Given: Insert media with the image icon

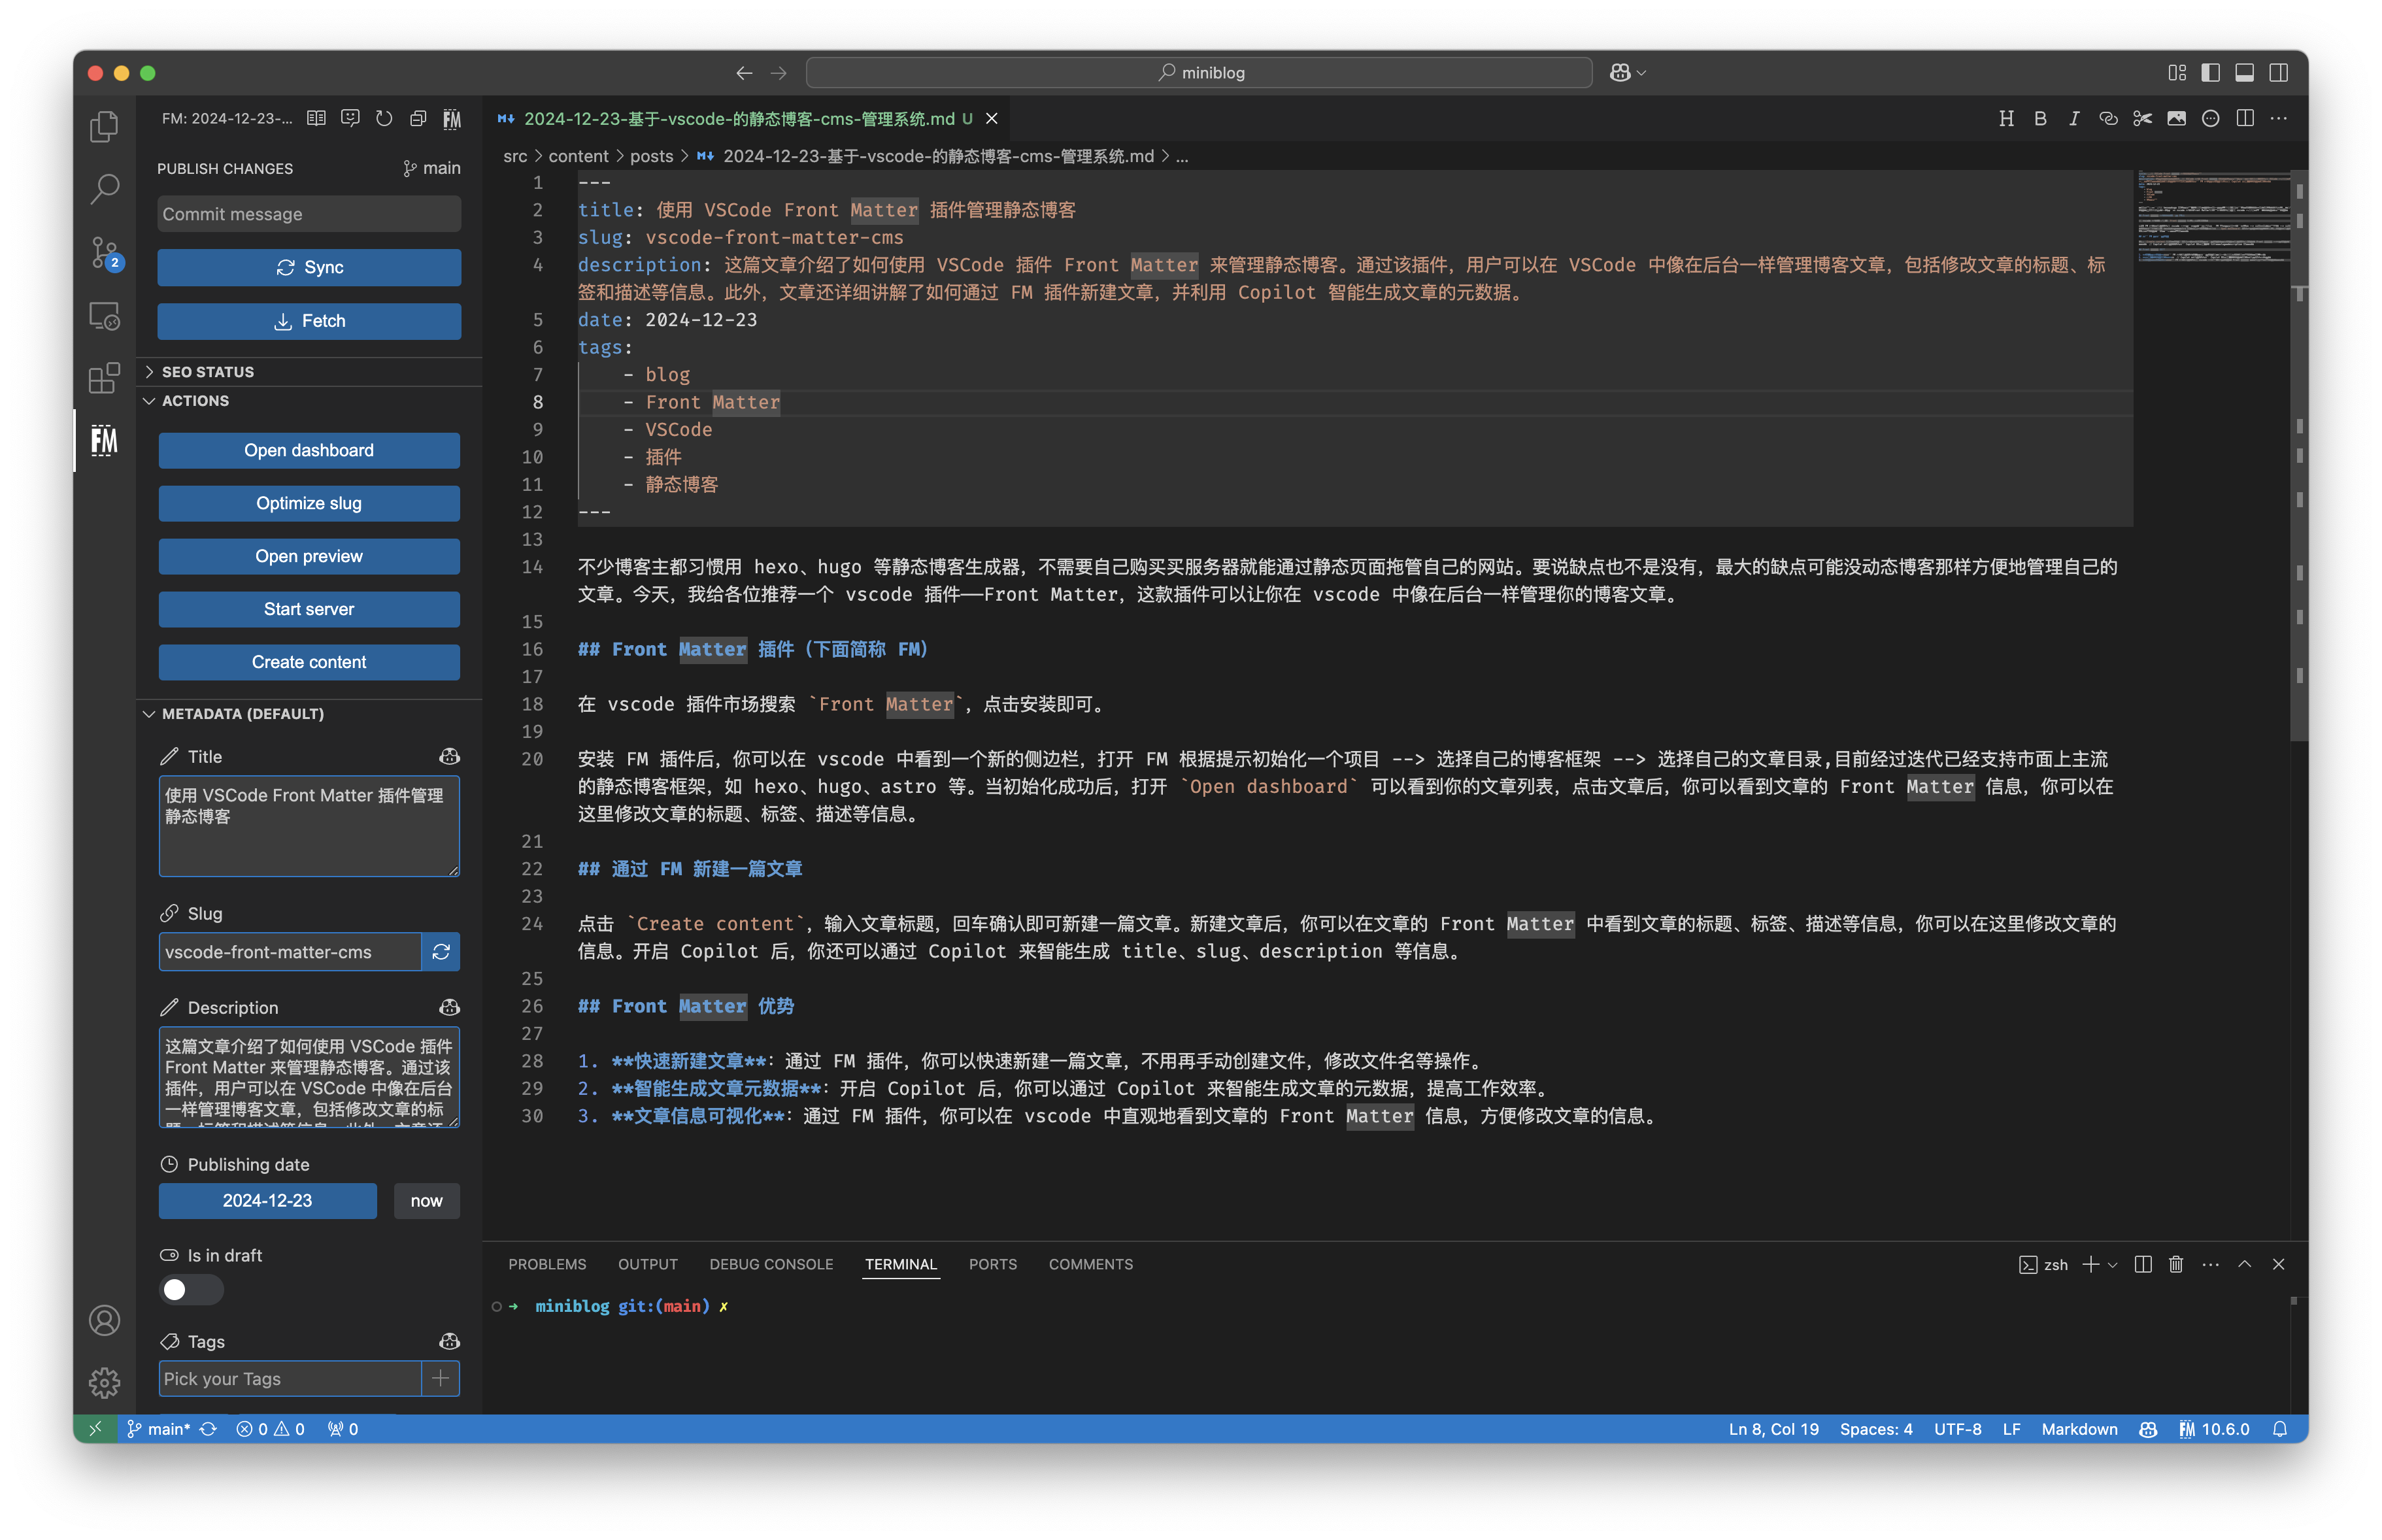Looking at the screenshot, I should 2176,119.
